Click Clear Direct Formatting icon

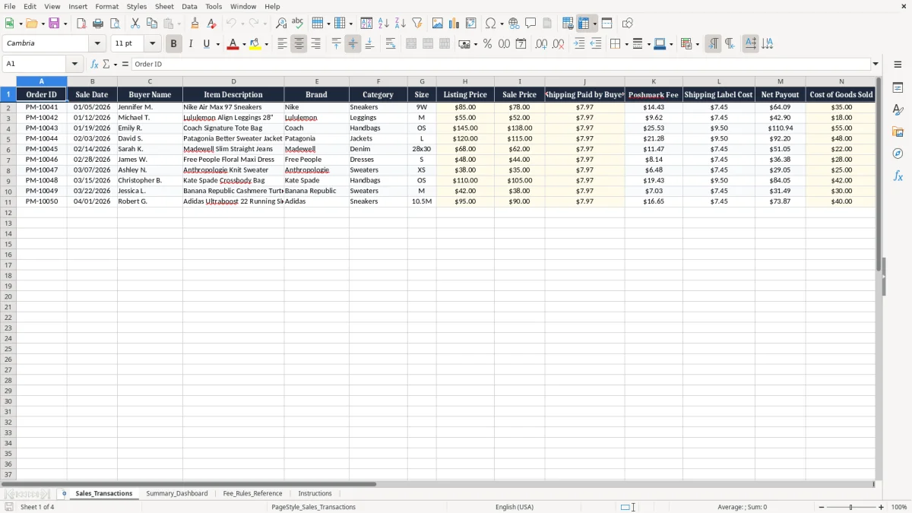click(212, 24)
